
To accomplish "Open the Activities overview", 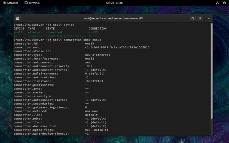I will point(11,3).
